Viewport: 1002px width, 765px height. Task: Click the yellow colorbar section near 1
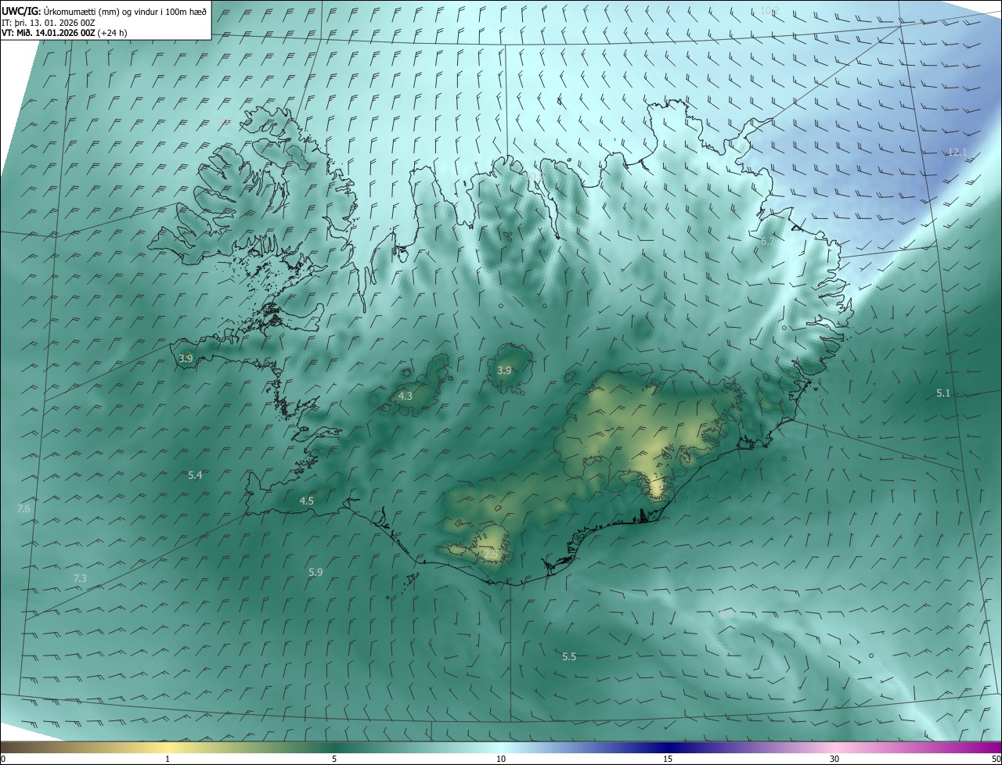pos(168,747)
